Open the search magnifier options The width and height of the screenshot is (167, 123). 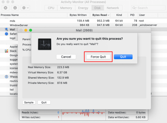point(134,8)
